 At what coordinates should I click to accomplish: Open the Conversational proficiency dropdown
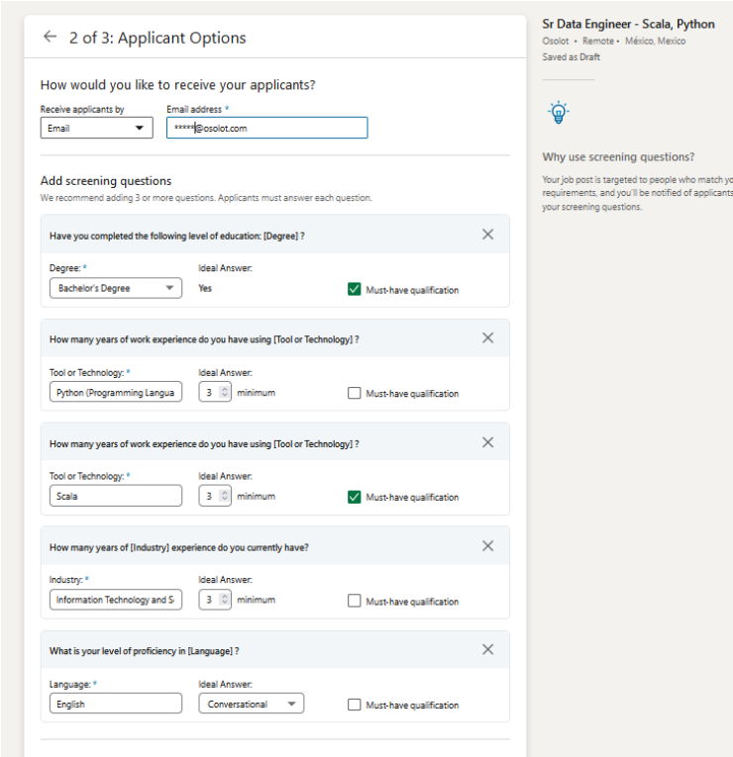tap(251, 705)
